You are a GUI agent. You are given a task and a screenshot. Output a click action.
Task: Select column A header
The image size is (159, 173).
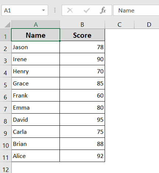tap(36, 25)
